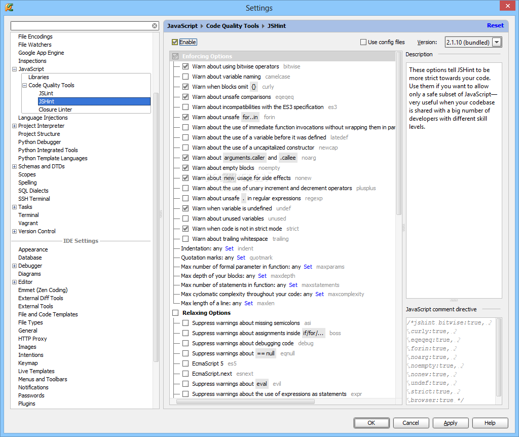This screenshot has width=519, height=437.
Task: Expand the Project Interpreter node
Action: (x=14, y=126)
